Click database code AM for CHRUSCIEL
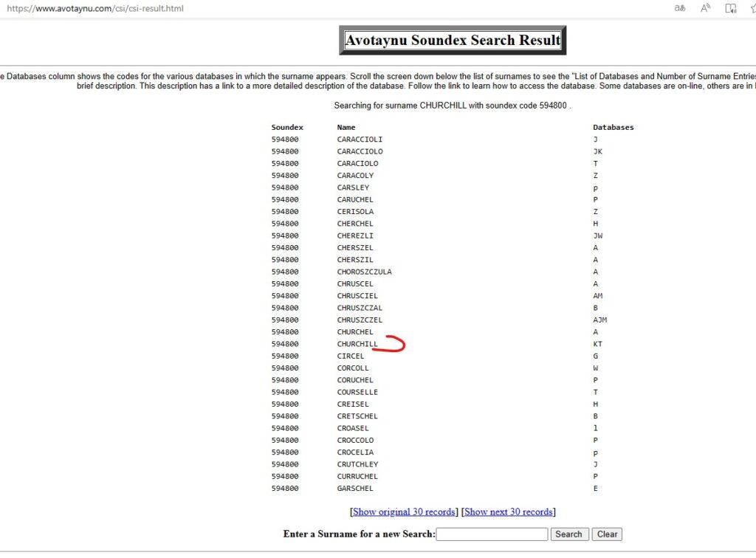 click(x=598, y=296)
